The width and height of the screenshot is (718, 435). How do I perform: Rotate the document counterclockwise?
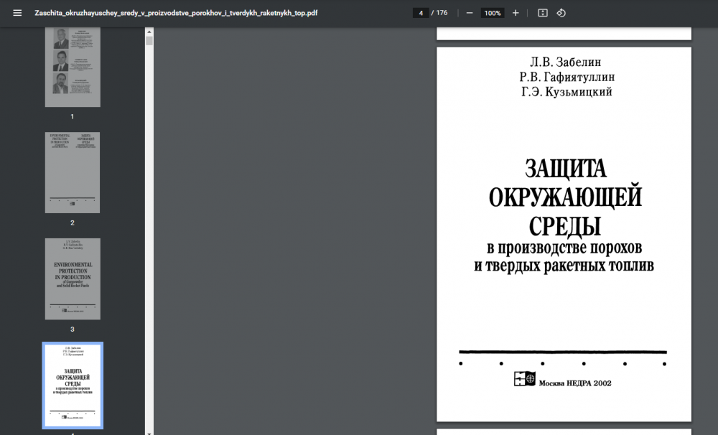(x=561, y=13)
